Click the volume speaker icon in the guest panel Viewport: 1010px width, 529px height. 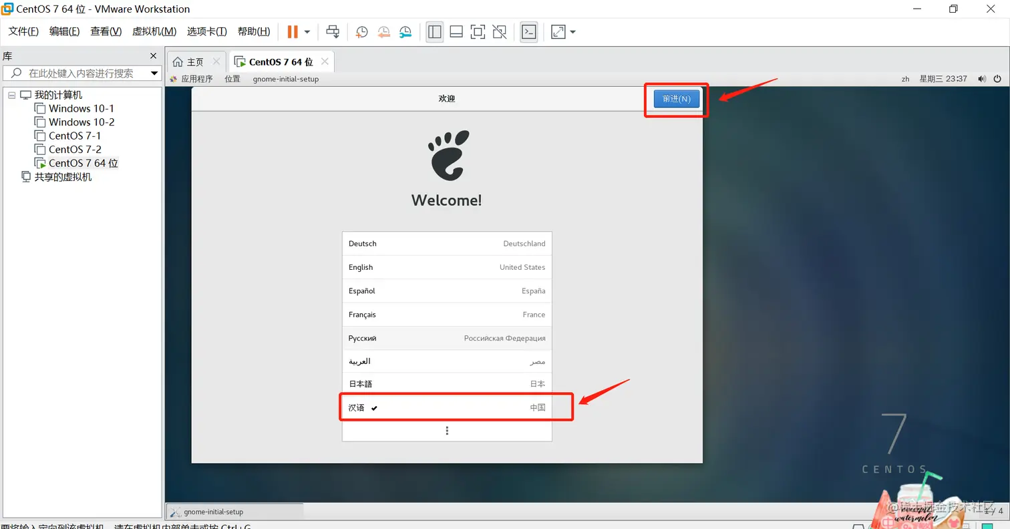pyautogui.click(x=982, y=79)
